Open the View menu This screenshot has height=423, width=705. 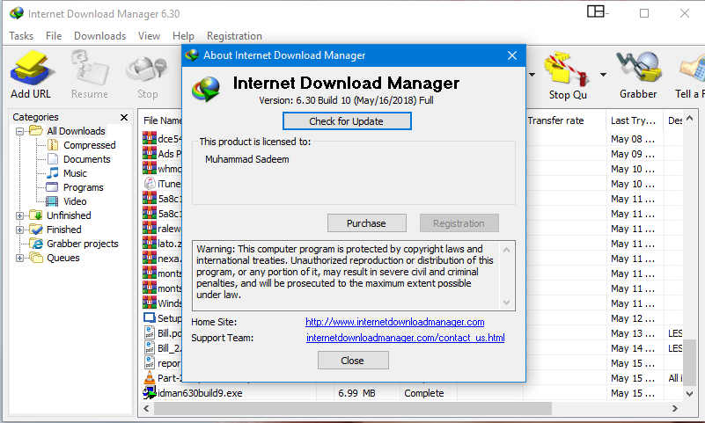click(x=149, y=36)
